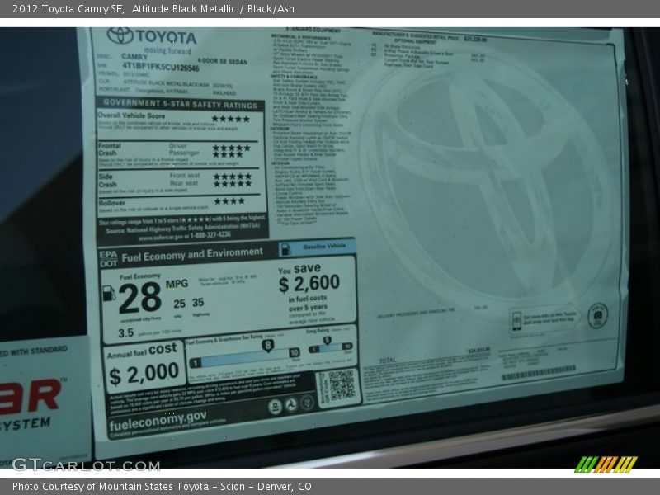Image resolution: width=660 pixels, height=495 pixels.
Task: Click 'Fuel Economy and Environment' heading
Action: coord(192,255)
